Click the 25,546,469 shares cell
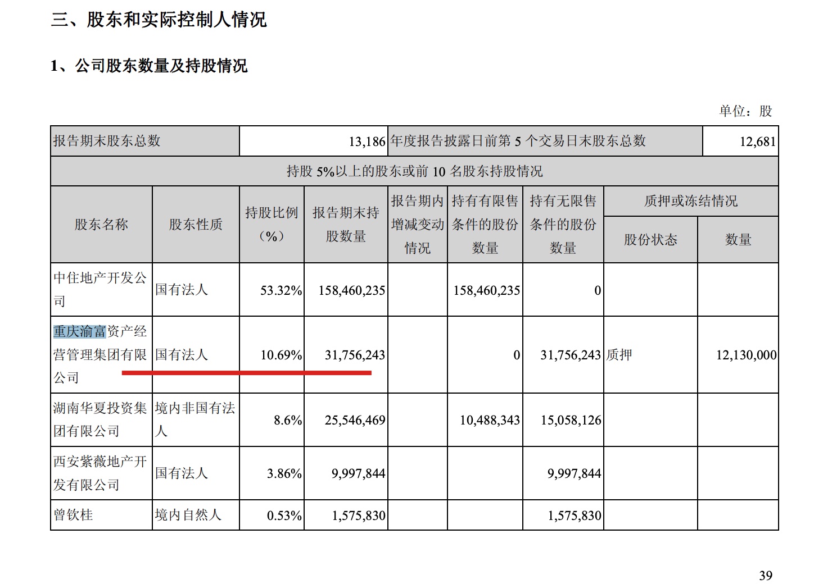 point(346,420)
